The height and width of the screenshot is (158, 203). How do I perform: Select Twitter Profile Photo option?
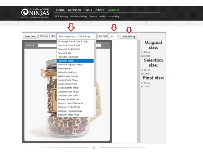(x=75, y=72)
